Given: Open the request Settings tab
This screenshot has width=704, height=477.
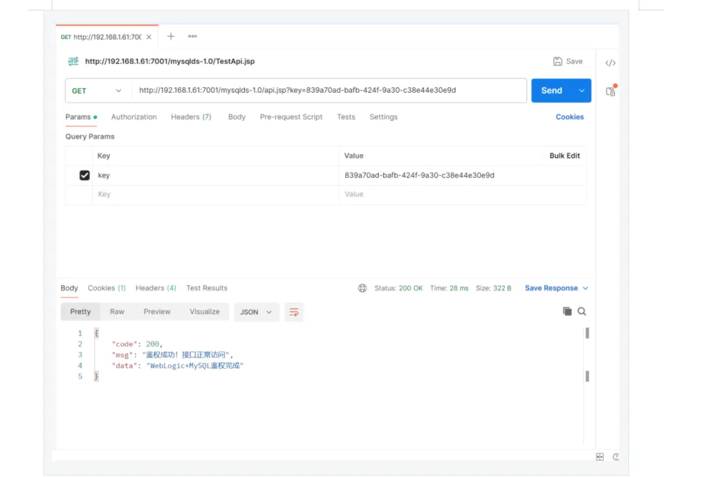Looking at the screenshot, I should [384, 117].
